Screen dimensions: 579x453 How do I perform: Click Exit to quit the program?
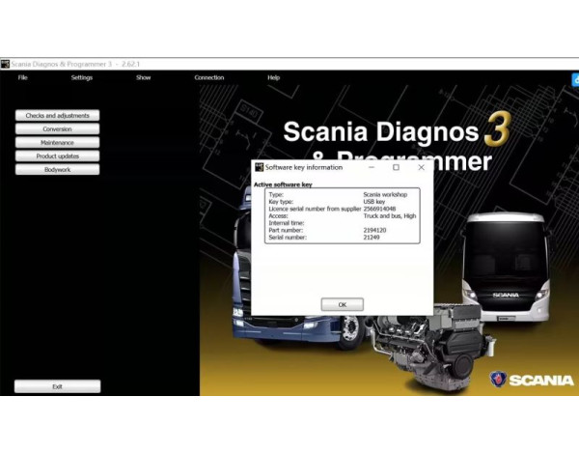57,386
